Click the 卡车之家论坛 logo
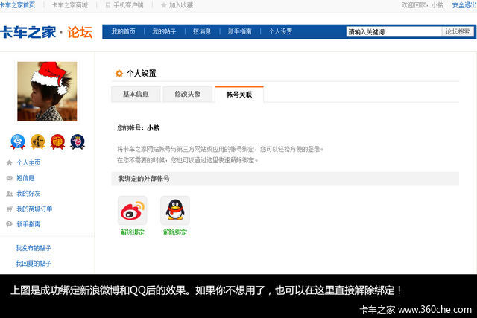The width and height of the screenshot is (477, 318). click(46, 33)
